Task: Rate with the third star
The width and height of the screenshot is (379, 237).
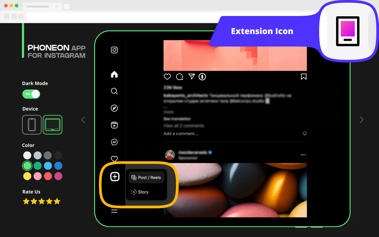Action: (42, 201)
